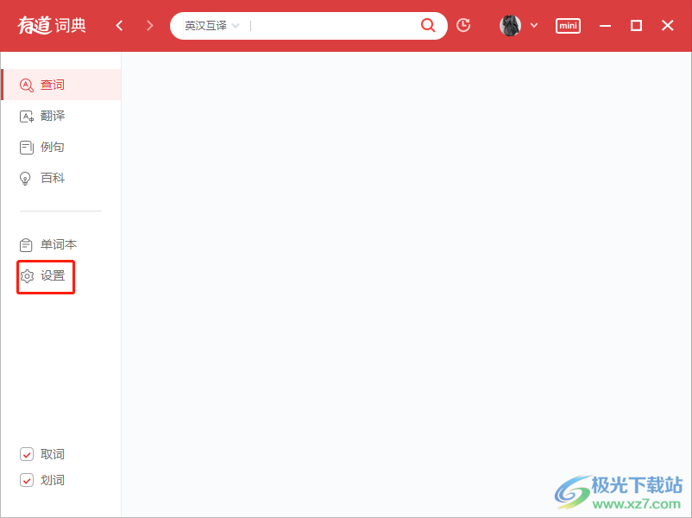Expand the account menu arrow beside avatar
Image resolution: width=692 pixels, height=518 pixels.
click(x=534, y=25)
